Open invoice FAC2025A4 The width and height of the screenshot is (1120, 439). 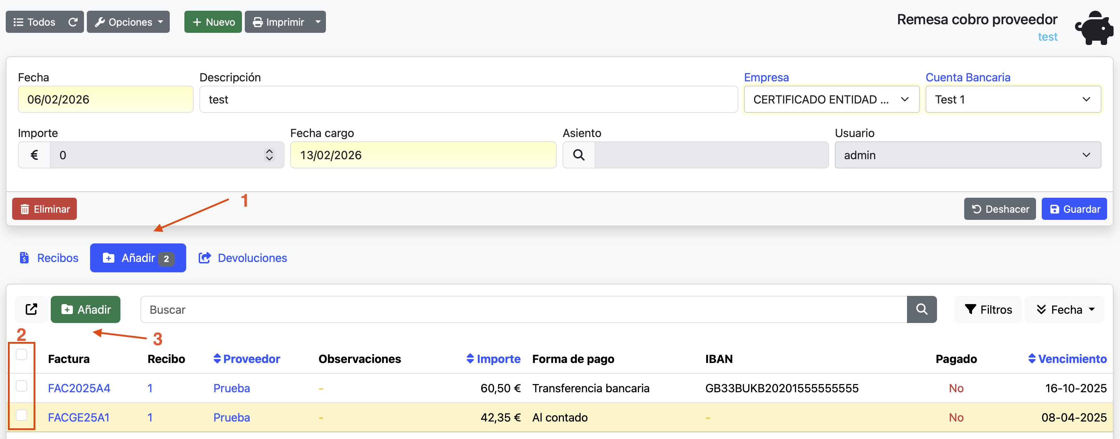click(x=79, y=388)
